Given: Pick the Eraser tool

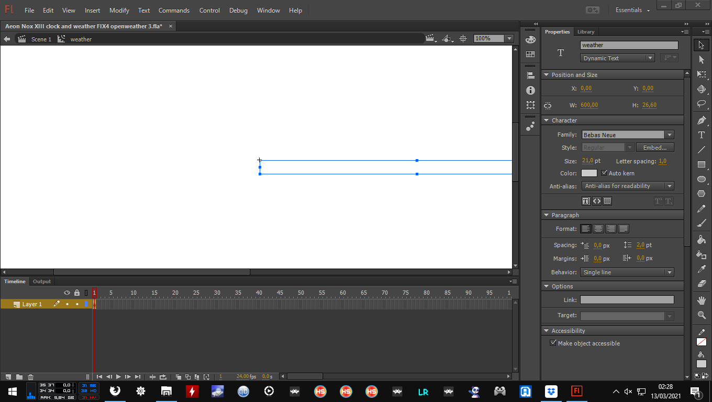Looking at the screenshot, I should (x=702, y=283).
